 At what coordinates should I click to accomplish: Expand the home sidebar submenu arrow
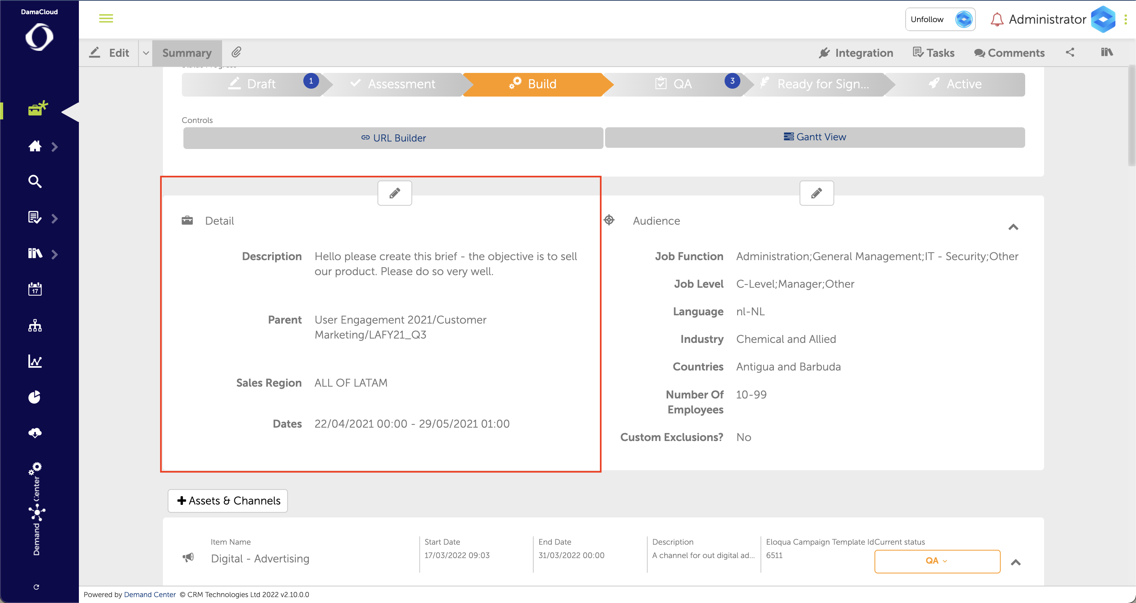(55, 147)
